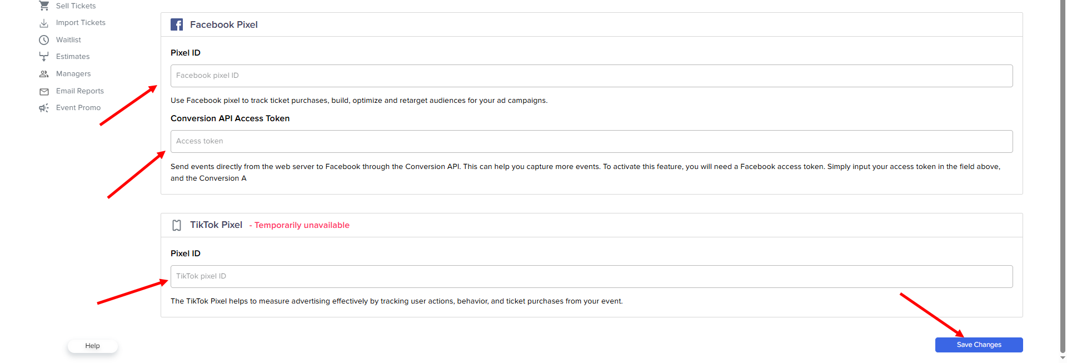
Task: Click the Sell Tickets cart icon
Action: tap(44, 6)
